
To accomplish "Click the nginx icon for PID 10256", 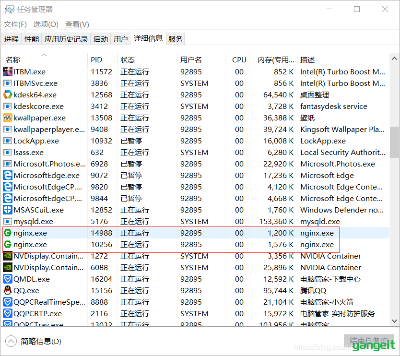I will click(x=7, y=244).
